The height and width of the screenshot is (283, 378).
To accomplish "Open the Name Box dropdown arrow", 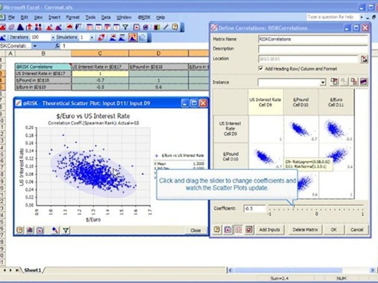I will [x=35, y=46].
